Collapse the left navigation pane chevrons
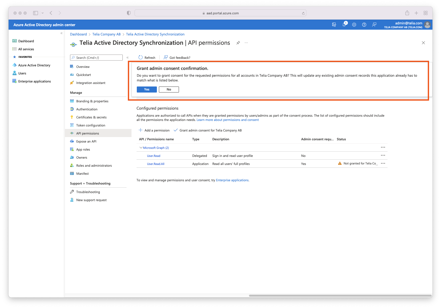This screenshot has width=441, height=308. (61, 33)
